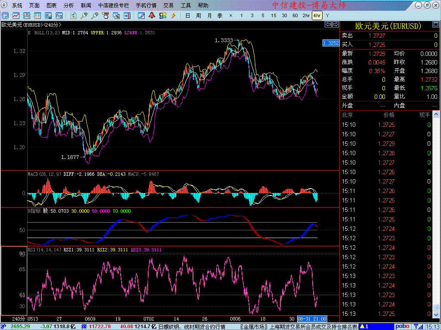This screenshot has height=330, width=441.
Task: Click the left arrow above the chart
Action: (328, 25)
